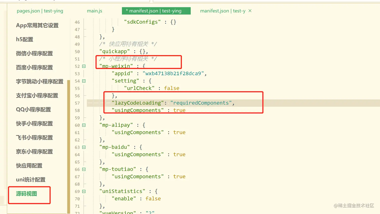Collapse the mp-baidu block on line 63
The height and width of the screenshot is (214, 380).
tap(84, 147)
